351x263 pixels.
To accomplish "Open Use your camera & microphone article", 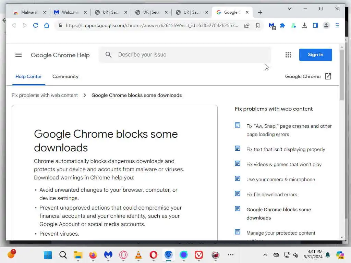I will (x=280, y=179).
